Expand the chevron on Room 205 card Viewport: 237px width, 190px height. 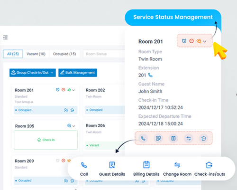click(x=73, y=126)
